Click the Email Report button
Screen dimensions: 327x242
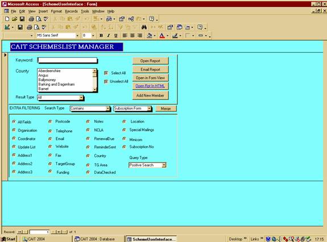click(150, 69)
